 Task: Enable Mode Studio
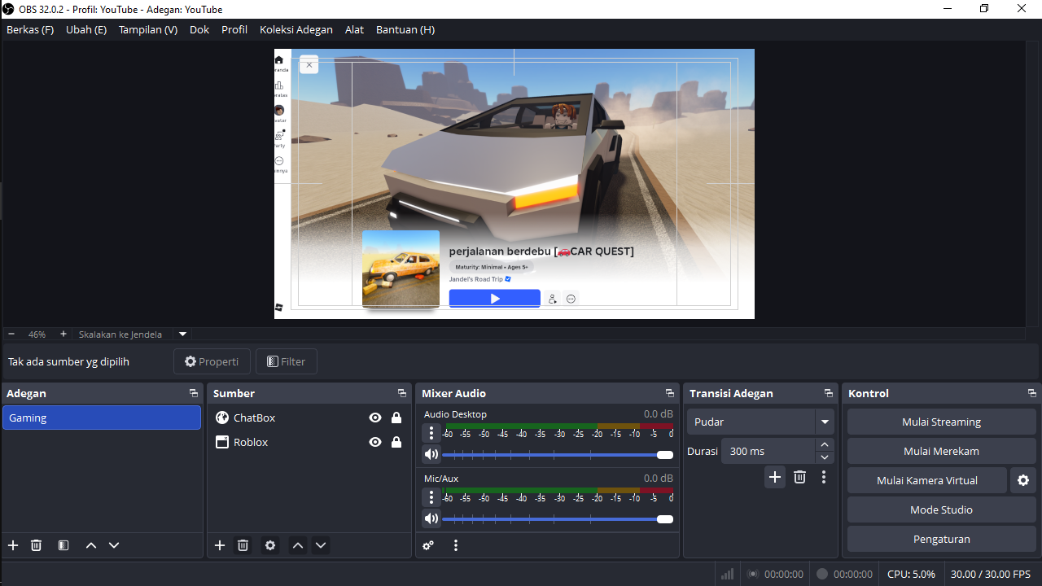pos(940,509)
